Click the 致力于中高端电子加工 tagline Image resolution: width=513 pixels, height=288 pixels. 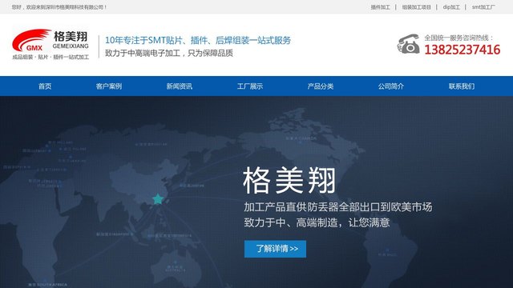169,53
